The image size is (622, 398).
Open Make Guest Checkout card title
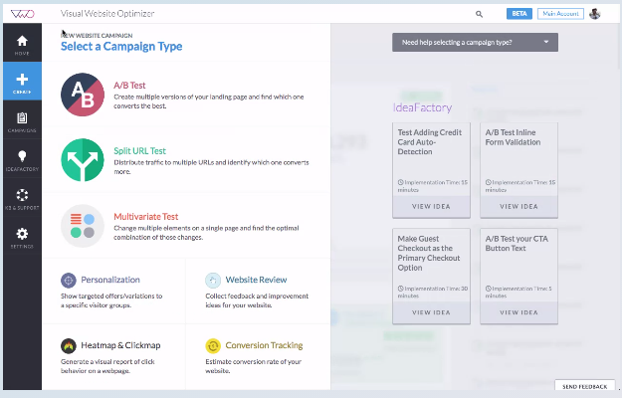429,253
